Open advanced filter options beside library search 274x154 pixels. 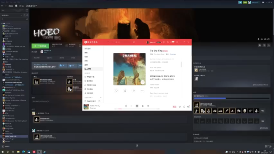pos(27,20)
